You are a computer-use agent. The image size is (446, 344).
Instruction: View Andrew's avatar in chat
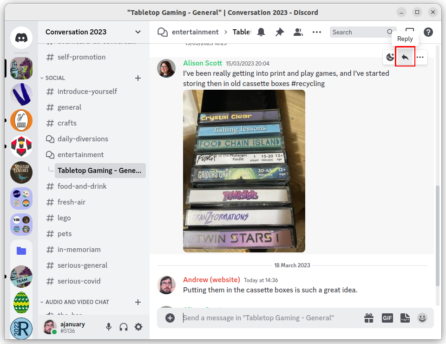pos(166,285)
